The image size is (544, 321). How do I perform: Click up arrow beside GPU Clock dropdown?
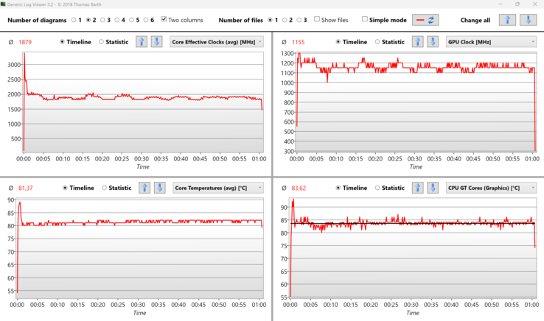pyautogui.click(x=417, y=42)
